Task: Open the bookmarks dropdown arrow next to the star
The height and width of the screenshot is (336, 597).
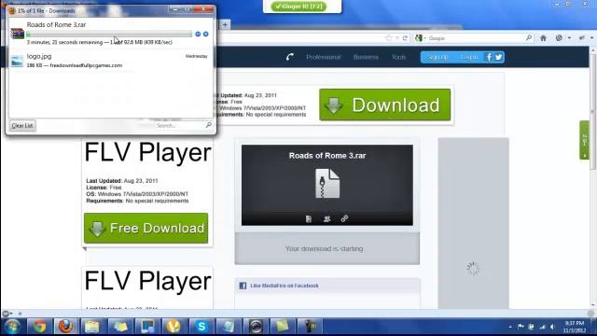Action: (x=397, y=38)
